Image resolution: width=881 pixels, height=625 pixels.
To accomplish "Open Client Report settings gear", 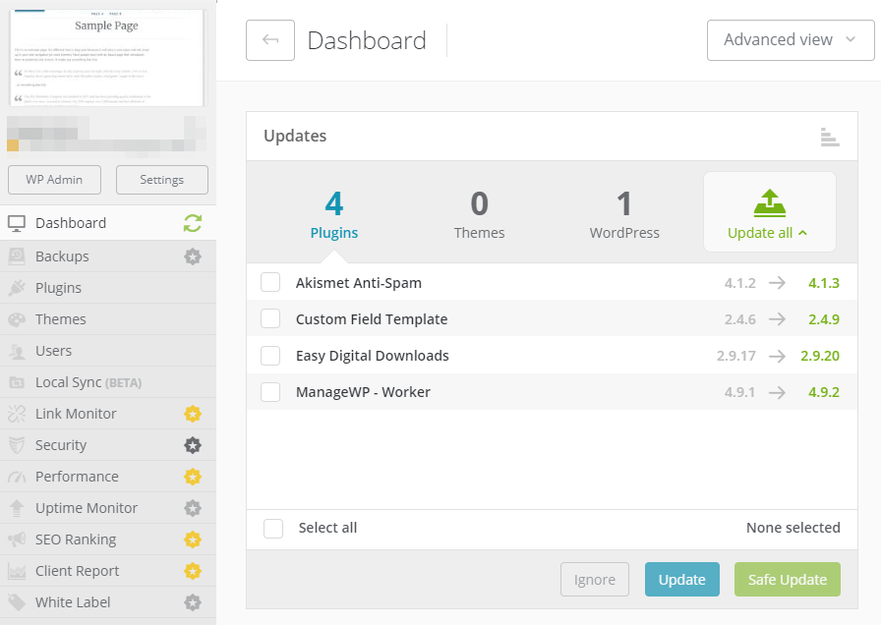I will point(193,570).
